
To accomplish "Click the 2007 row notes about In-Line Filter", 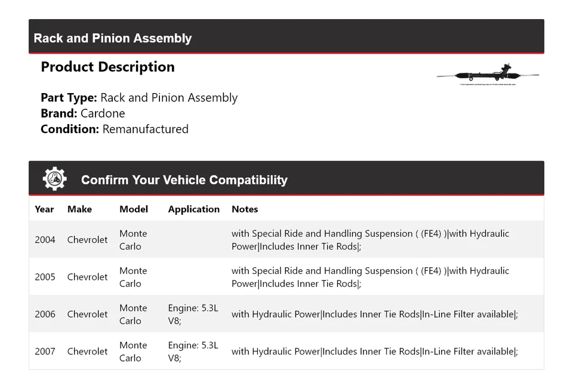I will pos(374,351).
